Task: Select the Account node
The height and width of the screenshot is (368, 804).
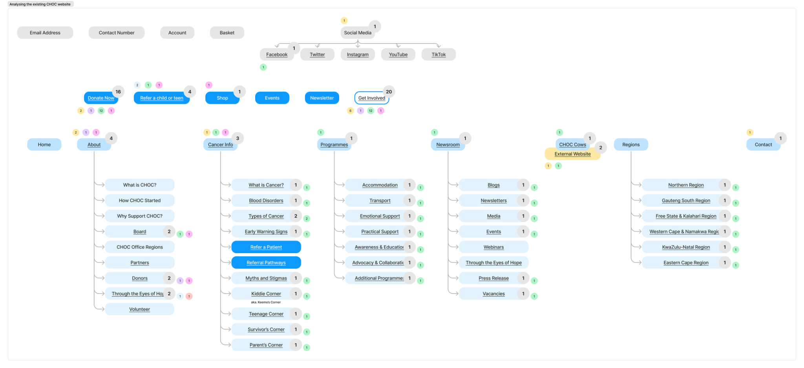Action: point(177,33)
